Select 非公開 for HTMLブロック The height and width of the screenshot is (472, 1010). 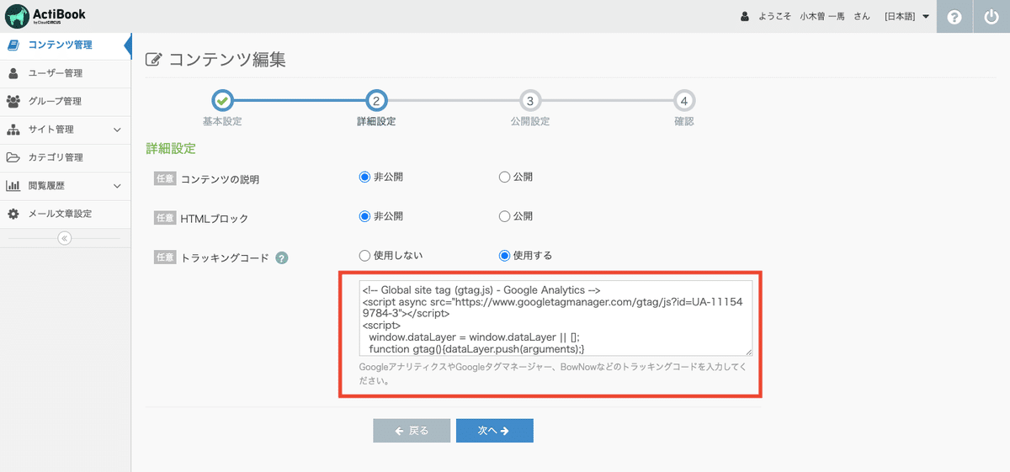[364, 216]
